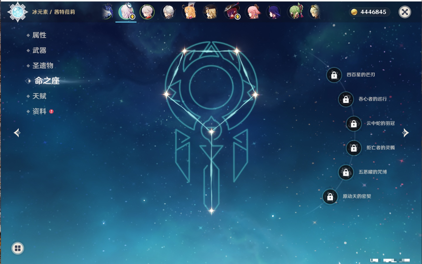The width and height of the screenshot is (422, 264).
Task: Open the 天赋 talents tab
Action: tap(39, 96)
